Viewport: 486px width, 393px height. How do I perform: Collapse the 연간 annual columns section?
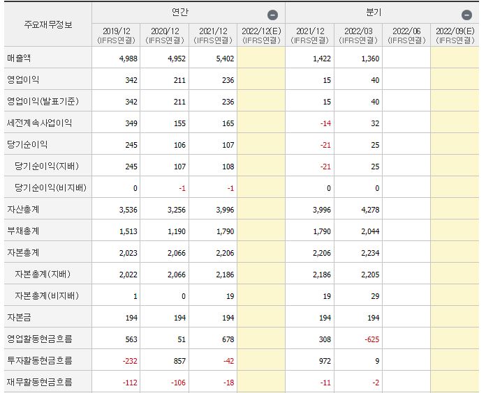272,15
